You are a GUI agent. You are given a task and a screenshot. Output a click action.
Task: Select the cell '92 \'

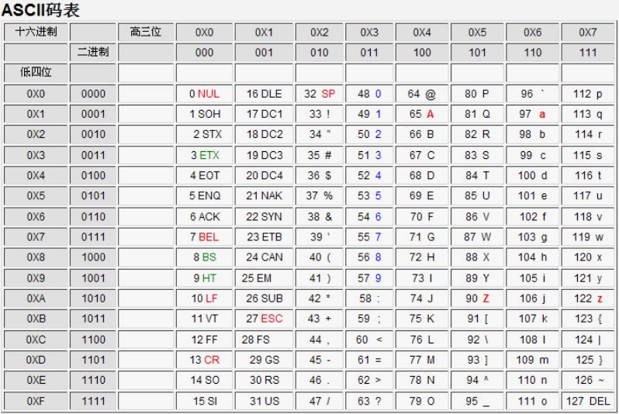[x=477, y=339]
